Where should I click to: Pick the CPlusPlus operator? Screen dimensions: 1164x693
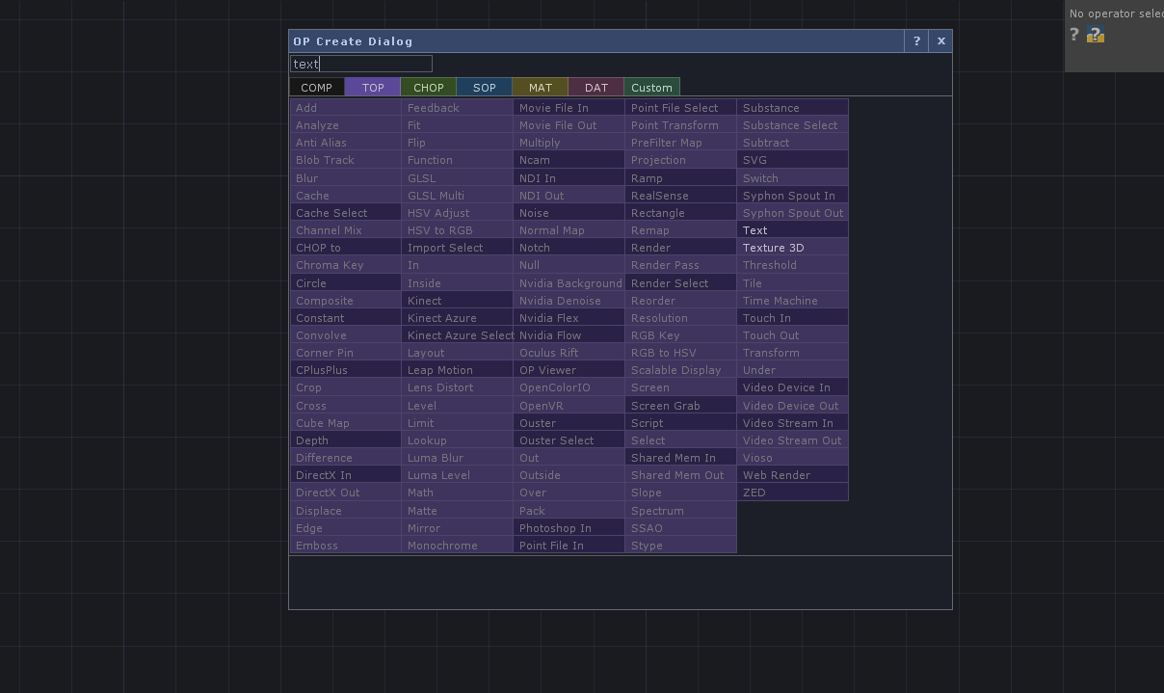(x=346, y=370)
